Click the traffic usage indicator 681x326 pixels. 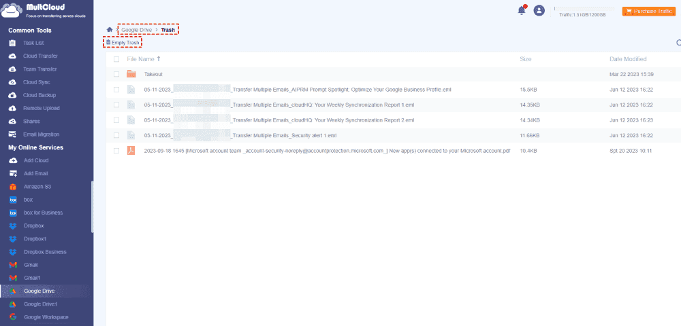pyautogui.click(x=582, y=15)
